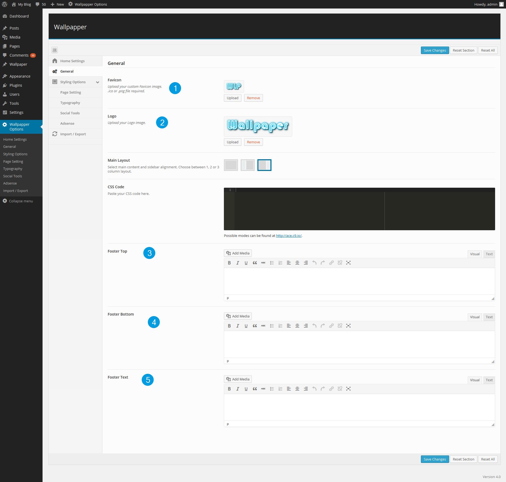
Task: Select right sidebar layout option
Action: (264, 165)
